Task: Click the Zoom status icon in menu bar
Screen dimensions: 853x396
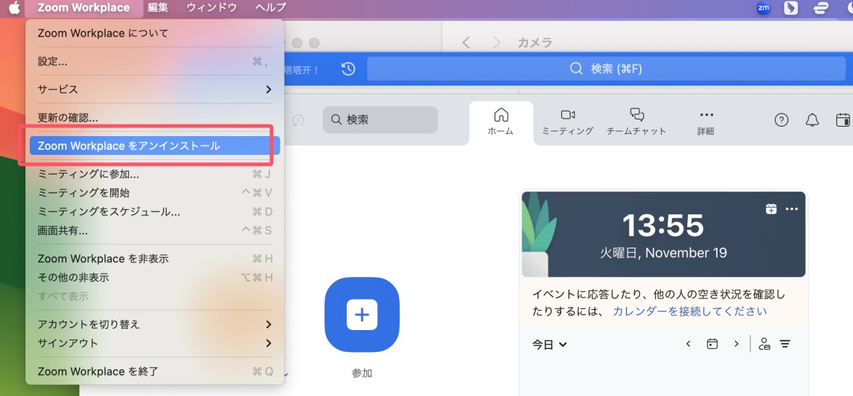Action: click(x=764, y=8)
